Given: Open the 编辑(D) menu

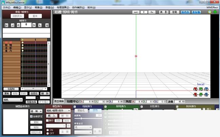Looking at the screenshot, I should pyautogui.click(x=17, y=7).
